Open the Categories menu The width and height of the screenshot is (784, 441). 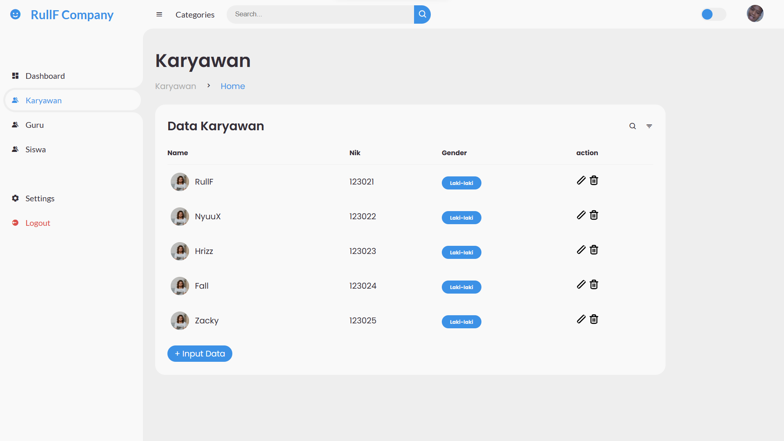[x=195, y=15]
